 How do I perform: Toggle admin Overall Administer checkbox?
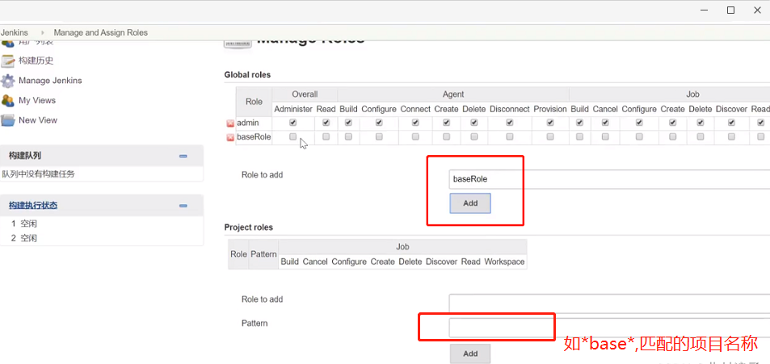pyautogui.click(x=293, y=123)
